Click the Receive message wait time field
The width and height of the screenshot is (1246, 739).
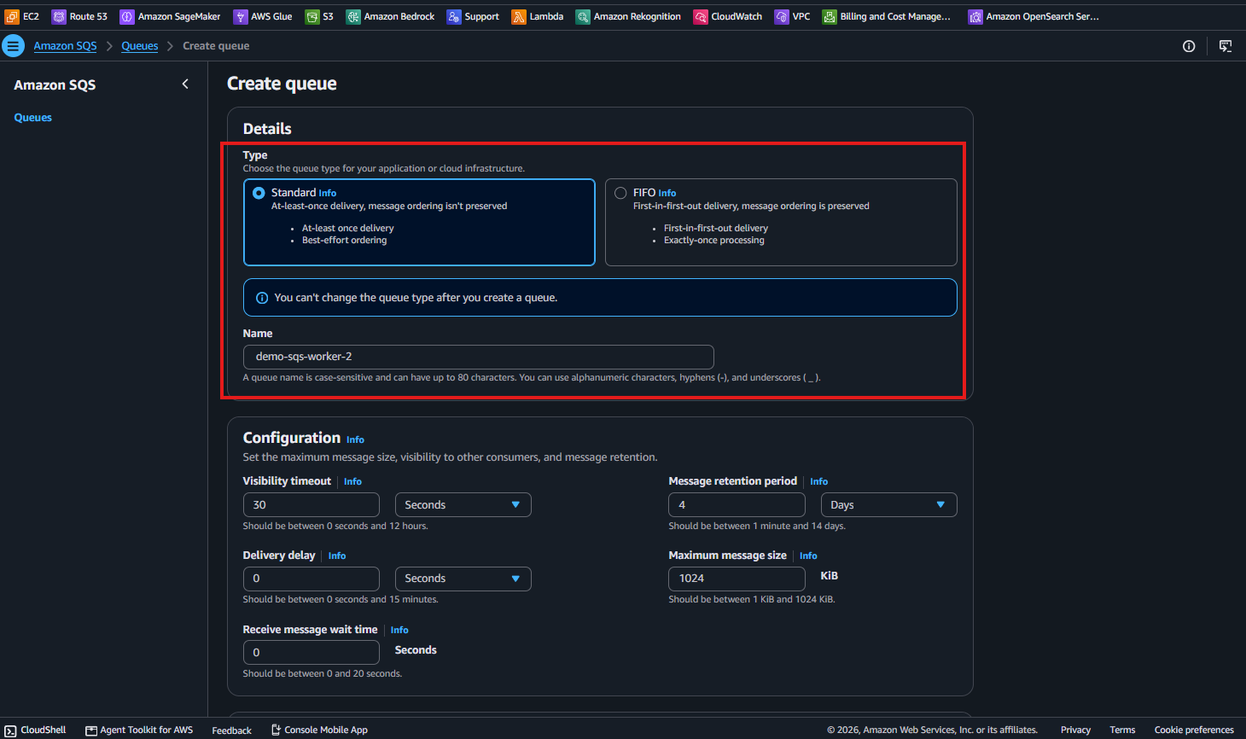coord(311,653)
